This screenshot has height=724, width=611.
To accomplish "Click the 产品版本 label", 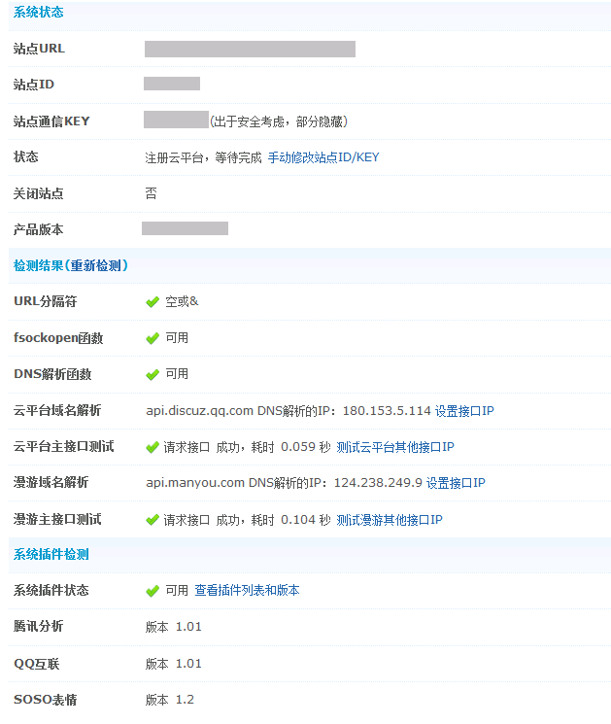I will [38, 229].
